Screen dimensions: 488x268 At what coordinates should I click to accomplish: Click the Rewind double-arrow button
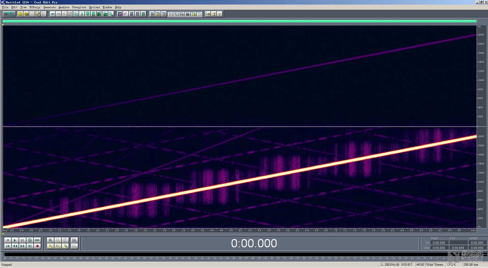tap(15, 246)
